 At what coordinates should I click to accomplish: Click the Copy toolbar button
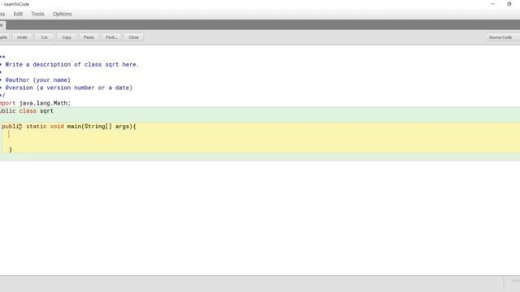pos(67,37)
